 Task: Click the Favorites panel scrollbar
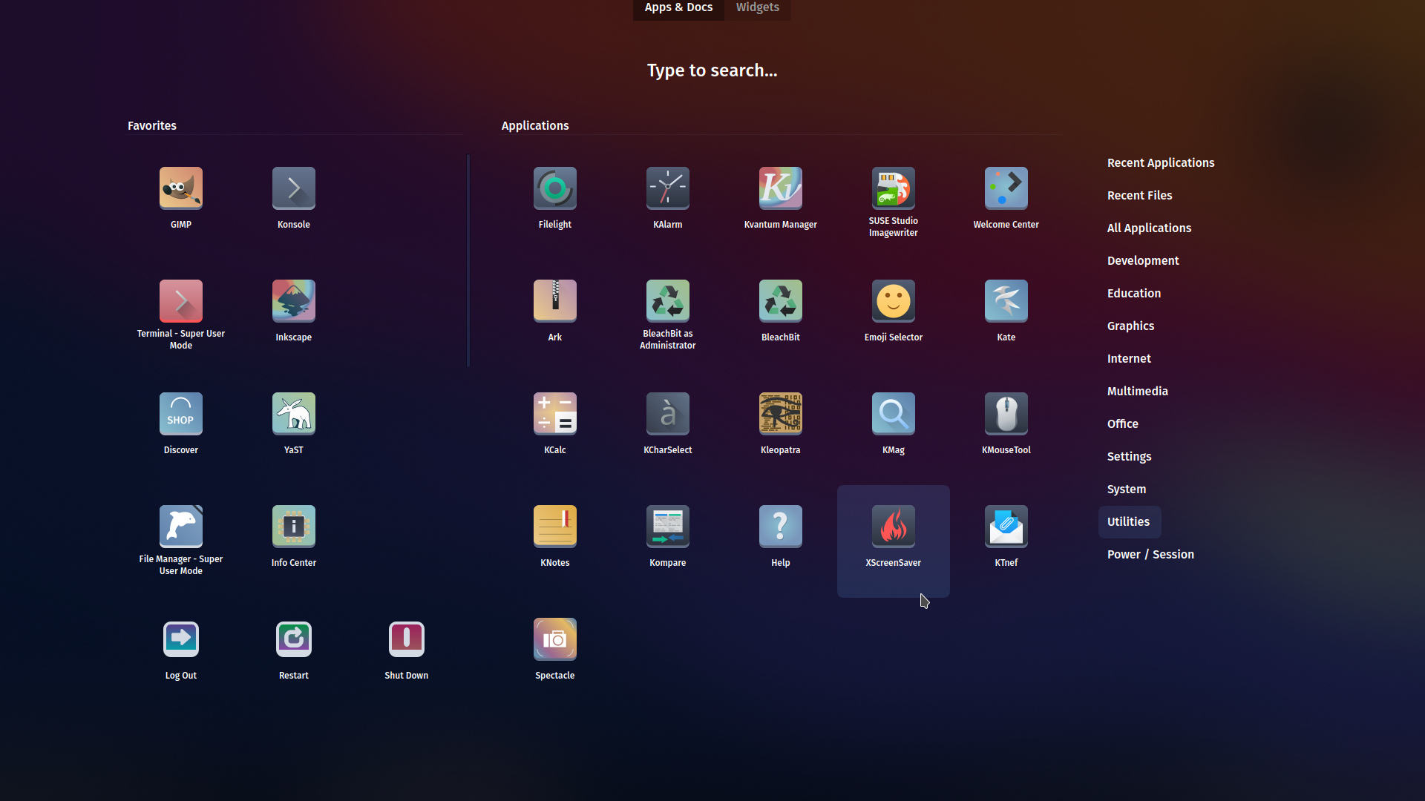tap(468, 260)
